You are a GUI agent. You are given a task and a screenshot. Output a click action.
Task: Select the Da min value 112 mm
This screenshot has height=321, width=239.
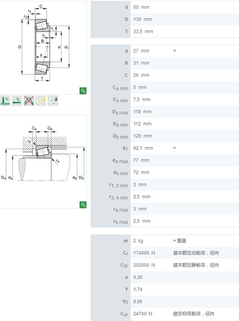(143, 124)
